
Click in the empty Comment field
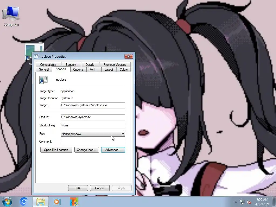pyautogui.click(x=93, y=142)
